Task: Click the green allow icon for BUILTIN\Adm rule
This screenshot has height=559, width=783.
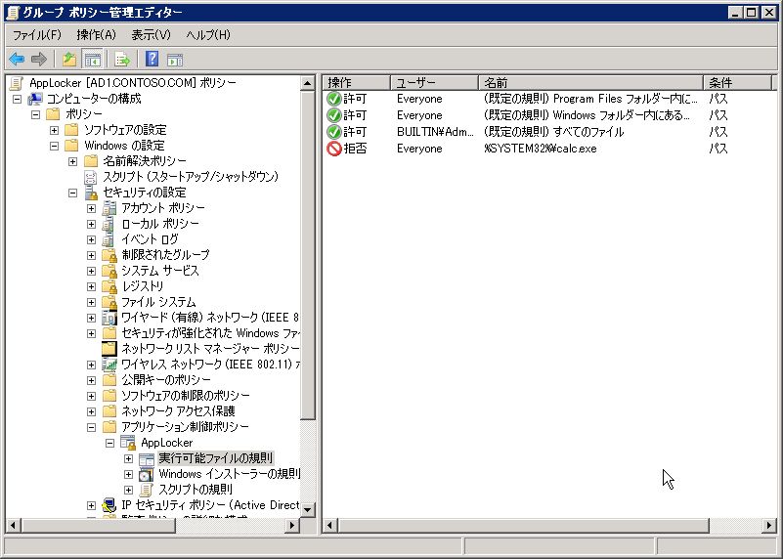Action: pos(333,132)
